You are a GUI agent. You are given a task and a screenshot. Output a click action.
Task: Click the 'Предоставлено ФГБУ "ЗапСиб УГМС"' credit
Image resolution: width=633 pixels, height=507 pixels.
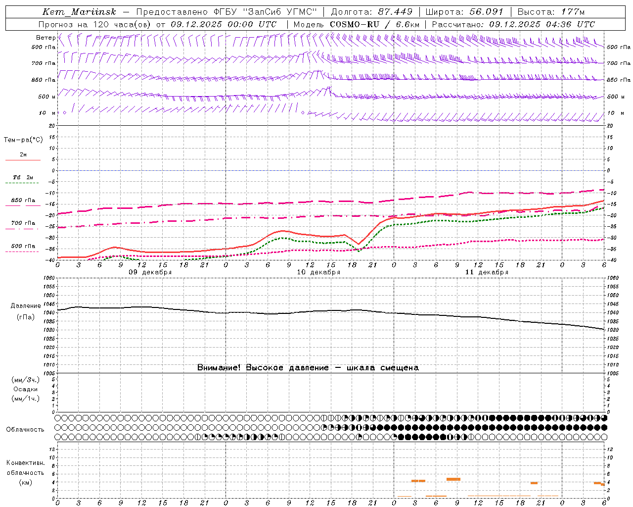226,12
